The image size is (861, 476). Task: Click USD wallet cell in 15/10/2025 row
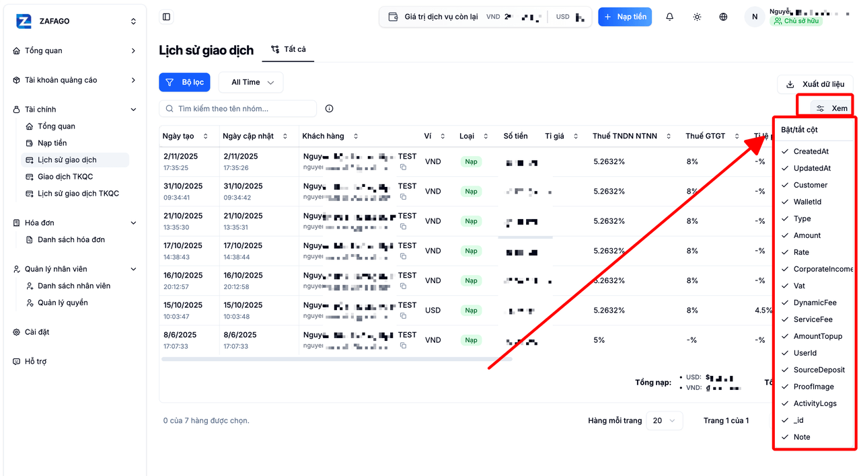tap(433, 310)
